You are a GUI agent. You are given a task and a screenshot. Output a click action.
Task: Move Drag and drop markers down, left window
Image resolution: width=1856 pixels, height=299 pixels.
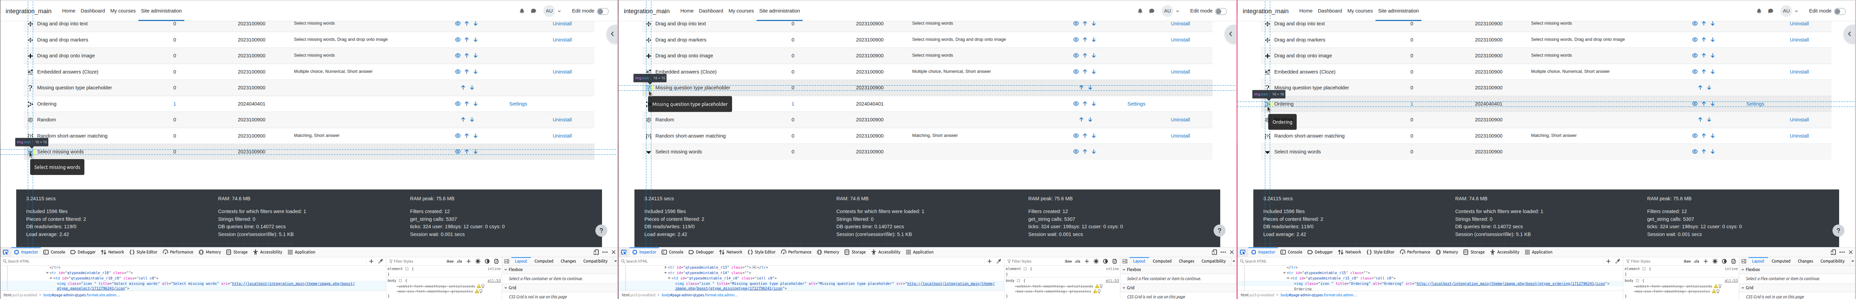click(x=476, y=40)
